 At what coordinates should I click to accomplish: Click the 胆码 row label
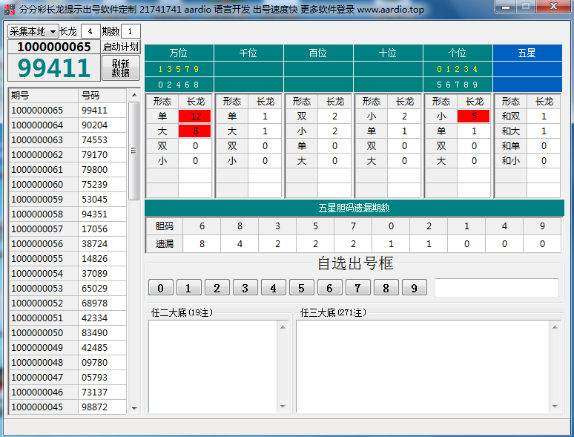[x=165, y=226]
